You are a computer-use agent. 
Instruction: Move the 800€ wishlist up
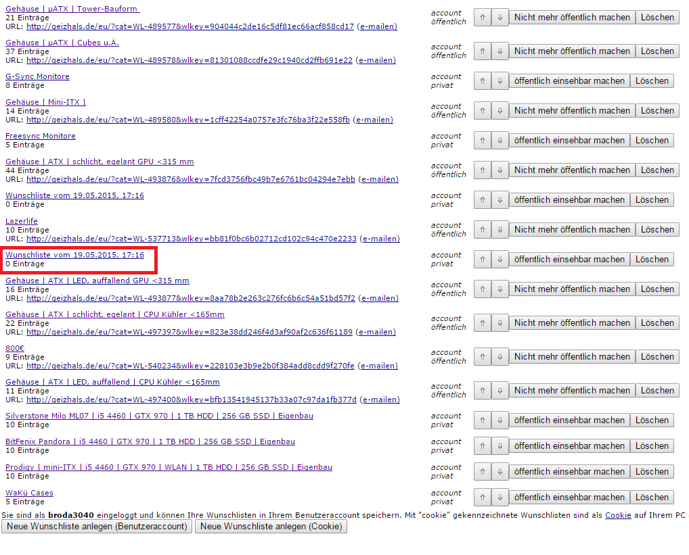[x=483, y=357]
